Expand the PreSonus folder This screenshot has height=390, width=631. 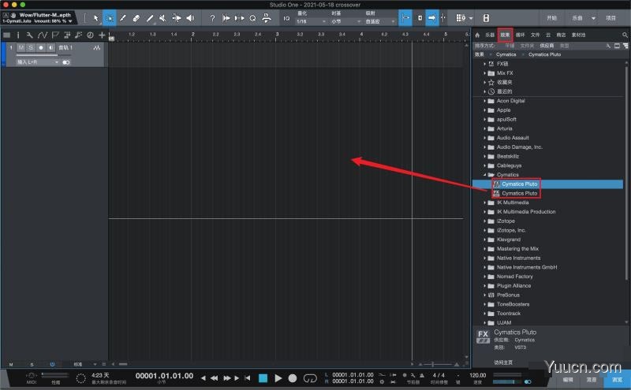484,295
